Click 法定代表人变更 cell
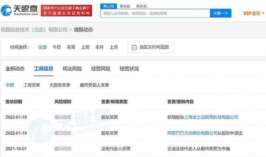The image size is (266, 157). click(x=116, y=149)
